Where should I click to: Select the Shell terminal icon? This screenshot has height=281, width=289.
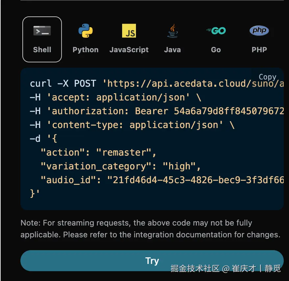click(42, 31)
